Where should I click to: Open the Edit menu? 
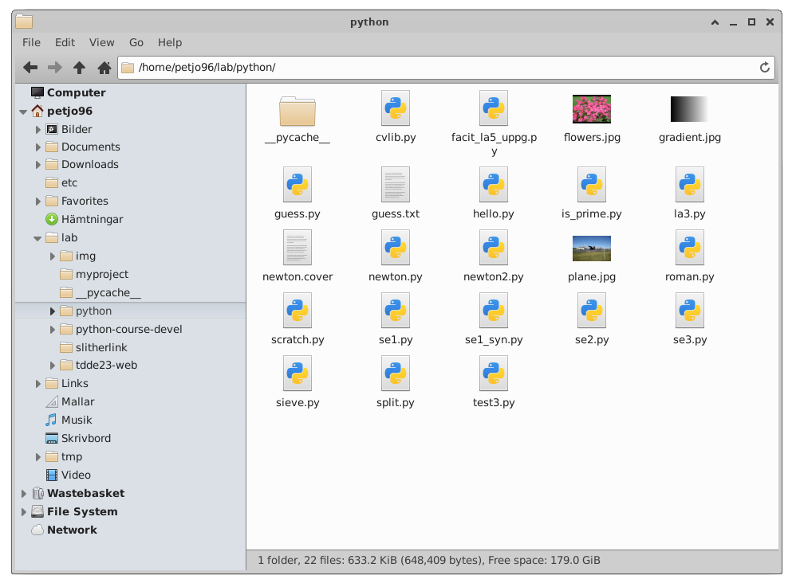coord(65,42)
